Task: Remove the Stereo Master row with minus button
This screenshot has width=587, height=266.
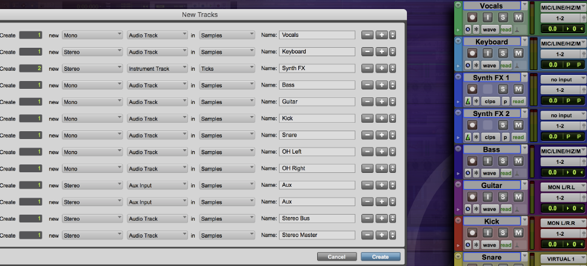Action: (367, 235)
